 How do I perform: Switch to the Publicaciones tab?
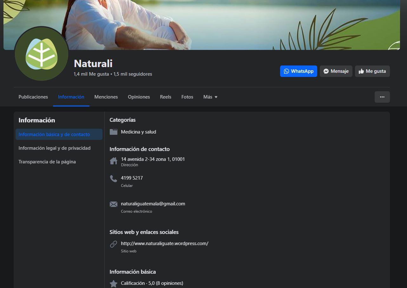point(33,97)
